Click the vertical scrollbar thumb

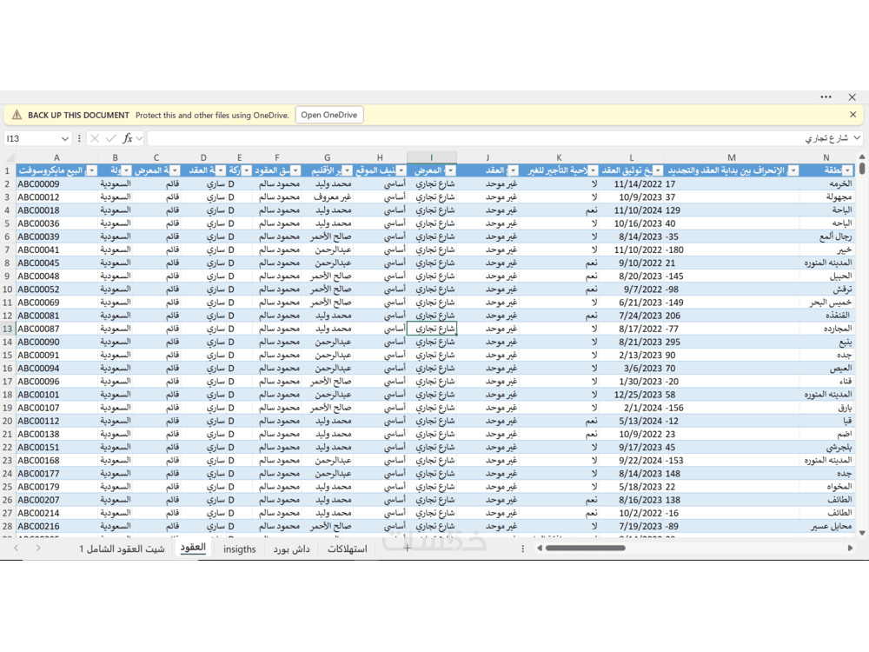pyautogui.click(x=862, y=169)
